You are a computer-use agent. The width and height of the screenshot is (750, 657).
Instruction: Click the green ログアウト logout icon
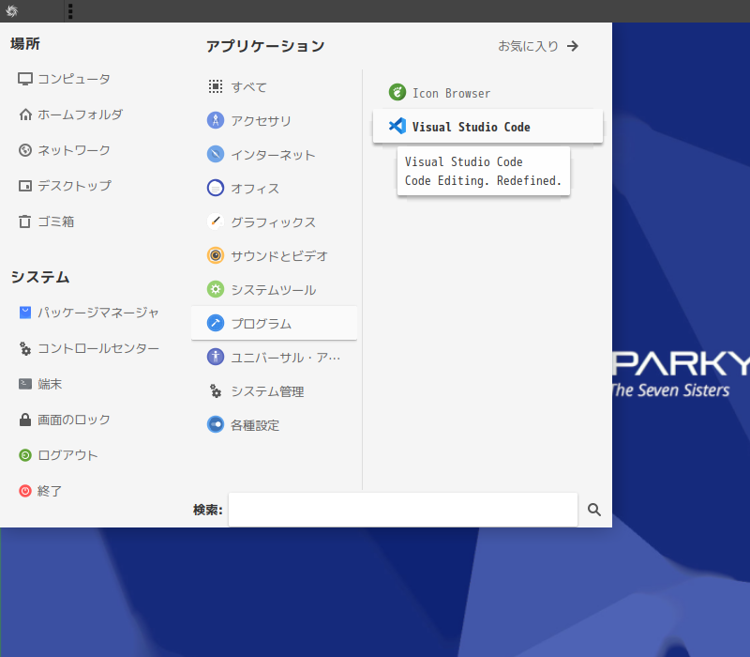25,455
